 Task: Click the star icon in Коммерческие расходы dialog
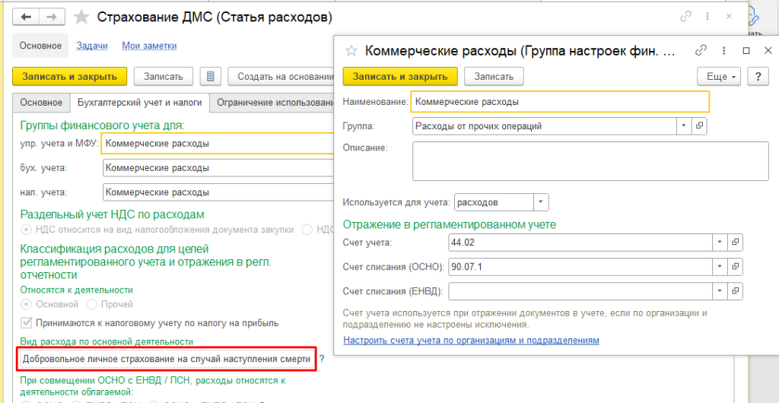351,51
